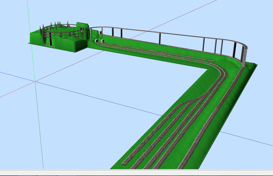Click the axis origin where colored lines intersect
The width and height of the screenshot is (273, 176).
tap(35, 82)
